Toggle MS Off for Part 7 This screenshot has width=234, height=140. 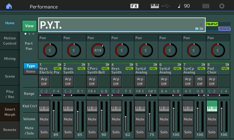(x=200, y=81)
